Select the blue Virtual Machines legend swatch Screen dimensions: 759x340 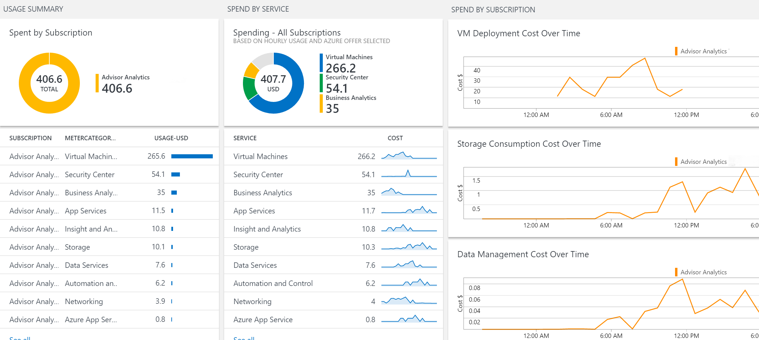(321, 63)
